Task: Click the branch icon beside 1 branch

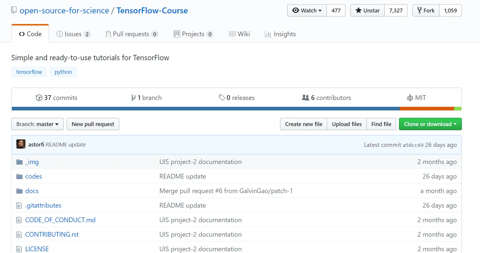Action: point(134,98)
